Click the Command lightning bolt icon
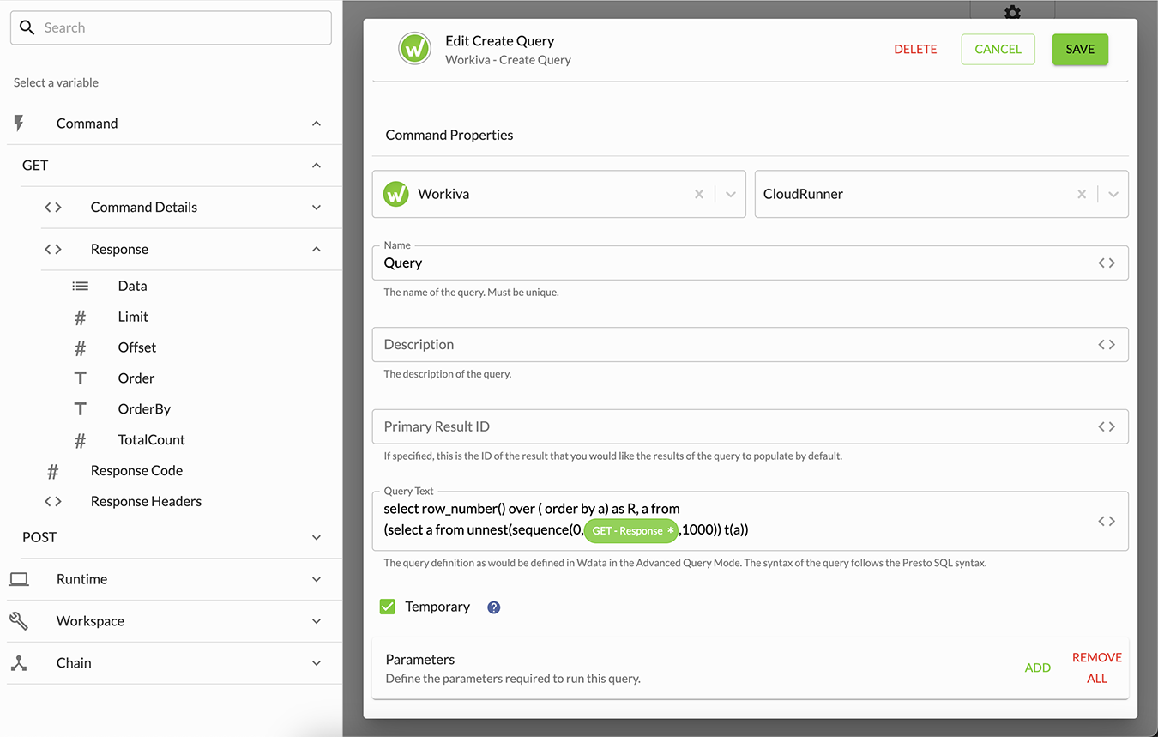Screen dimensions: 1158x737 click(x=19, y=124)
